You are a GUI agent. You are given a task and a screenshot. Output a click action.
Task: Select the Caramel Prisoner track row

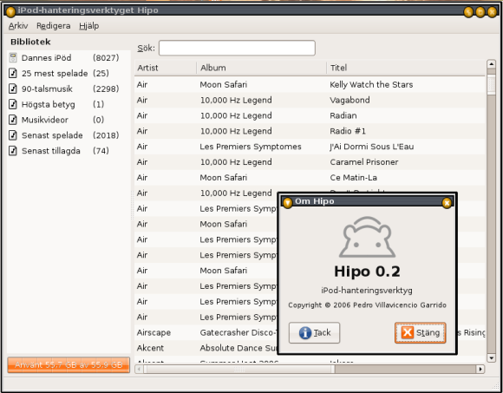(x=310, y=162)
